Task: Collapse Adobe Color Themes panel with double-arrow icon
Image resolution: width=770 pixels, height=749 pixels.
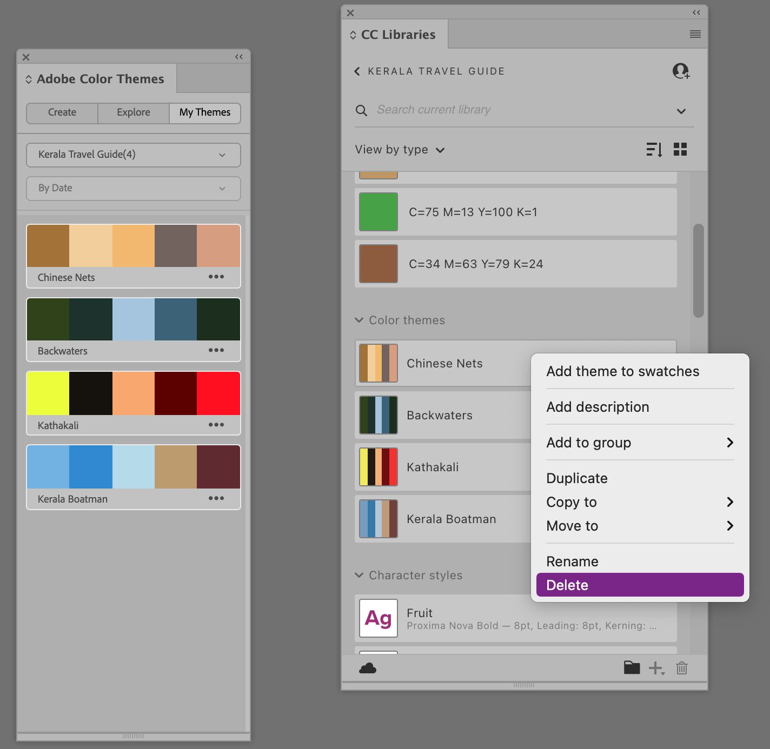Action: (x=239, y=57)
